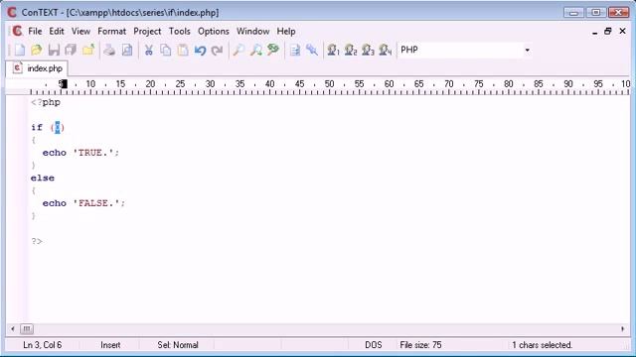Open the Window menu

[x=252, y=31]
